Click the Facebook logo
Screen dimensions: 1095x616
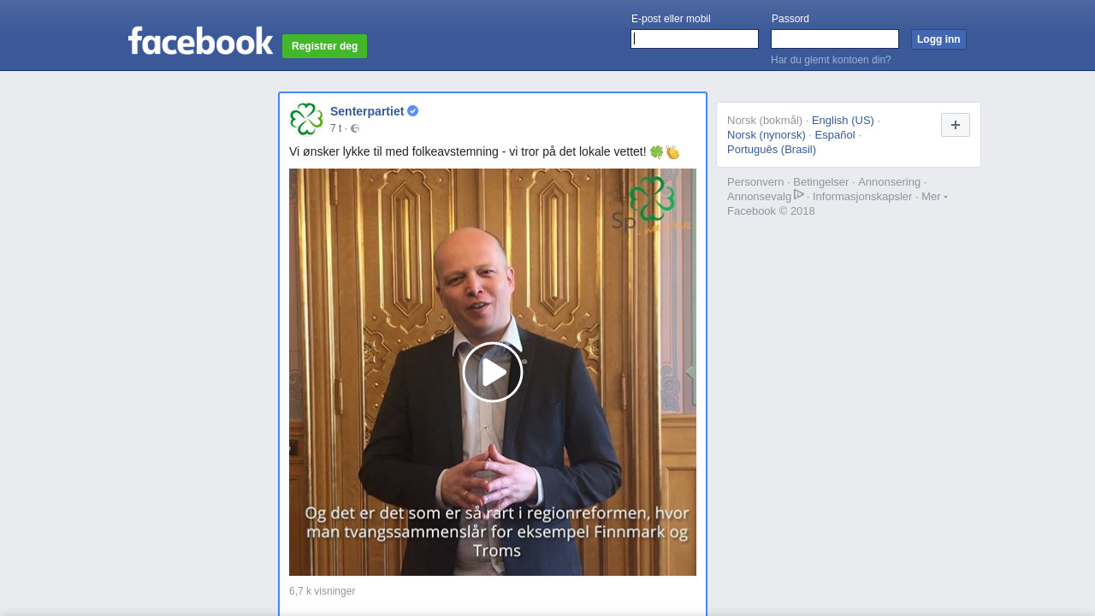(x=200, y=40)
